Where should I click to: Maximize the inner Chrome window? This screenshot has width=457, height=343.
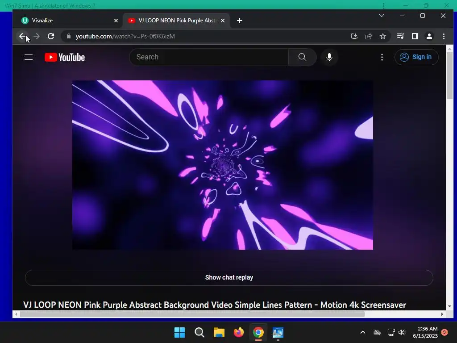click(x=423, y=16)
